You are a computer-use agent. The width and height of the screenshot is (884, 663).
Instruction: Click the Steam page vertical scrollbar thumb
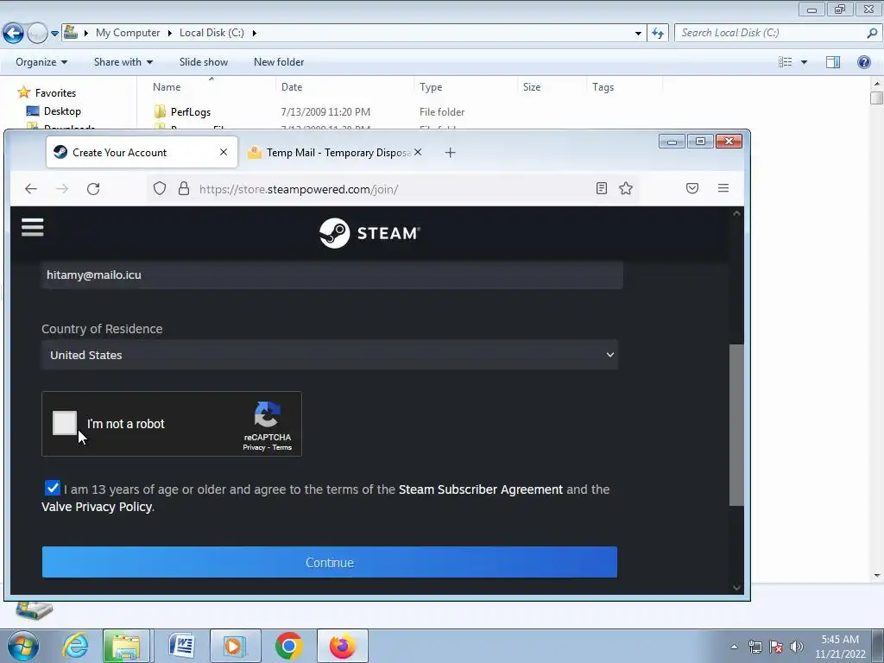point(736,425)
